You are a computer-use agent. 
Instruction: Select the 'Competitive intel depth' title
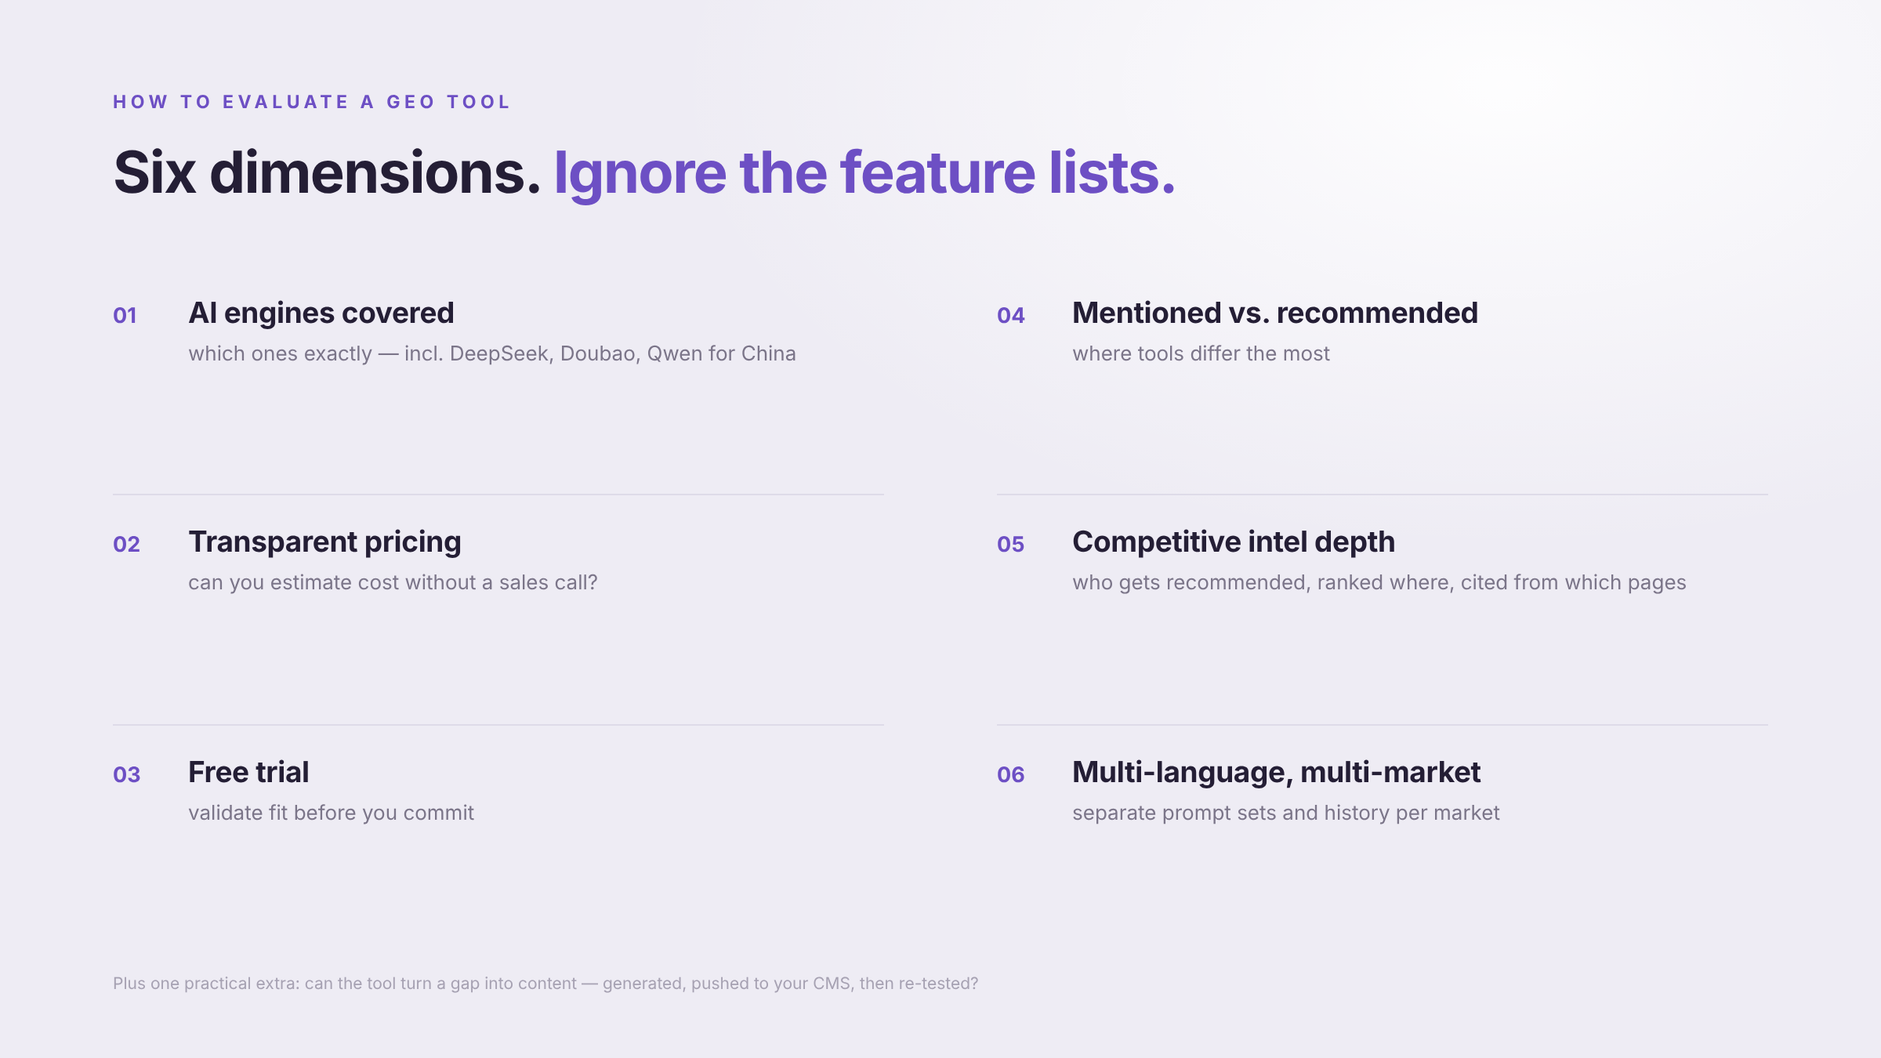tap(1234, 542)
